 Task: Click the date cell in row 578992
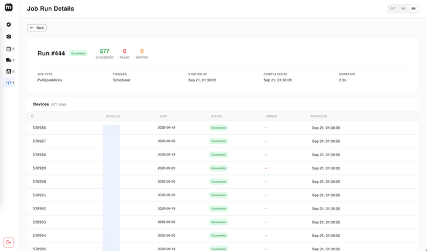click(x=166, y=208)
